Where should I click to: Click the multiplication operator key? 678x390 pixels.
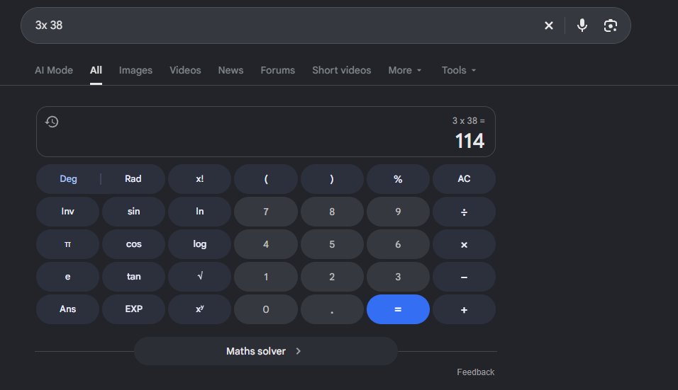coord(464,244)
